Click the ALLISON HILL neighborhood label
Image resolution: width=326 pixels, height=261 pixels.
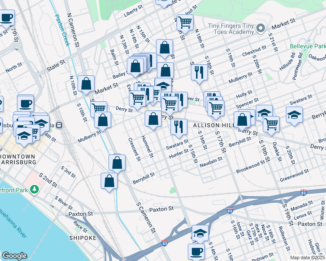[213, 125]
